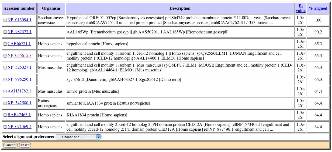
Task: Click the Reset button
Action: (25, 145)
